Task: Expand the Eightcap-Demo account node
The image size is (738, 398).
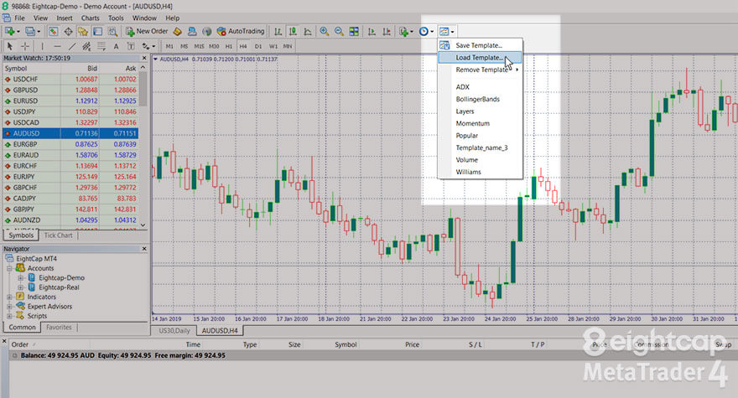Action: click(x=21, y=277)
